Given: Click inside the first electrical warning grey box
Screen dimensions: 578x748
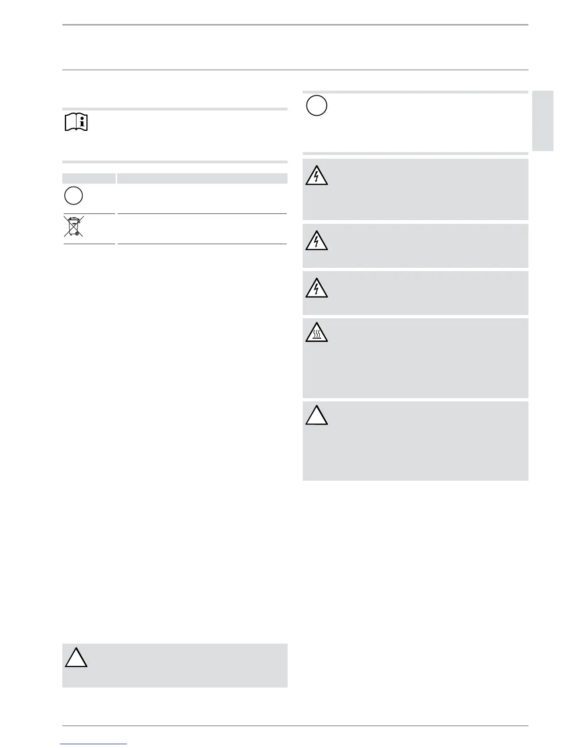Looking at the screenshot, I should 415,189.
